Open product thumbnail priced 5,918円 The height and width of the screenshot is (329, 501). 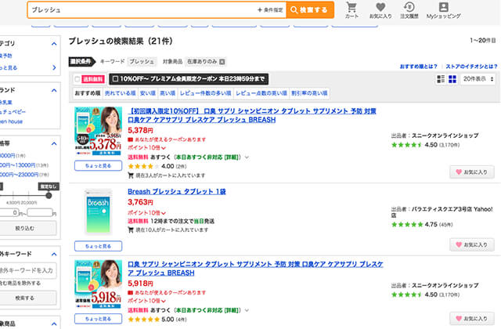(98, 284)
